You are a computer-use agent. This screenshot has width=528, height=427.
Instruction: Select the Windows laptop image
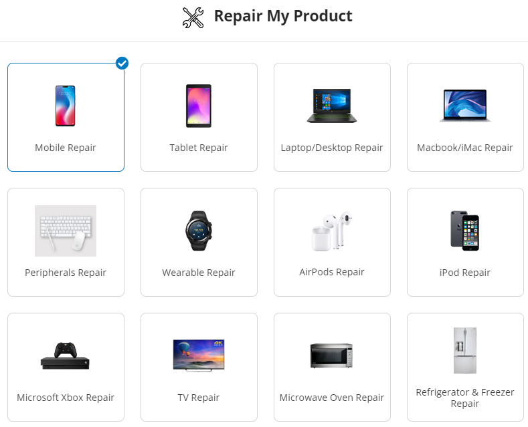[x=332, y=106]
